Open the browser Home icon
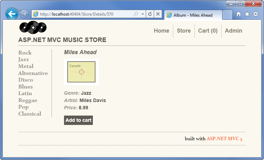This screenshot has height=160, width=264. tap(238, 14)
